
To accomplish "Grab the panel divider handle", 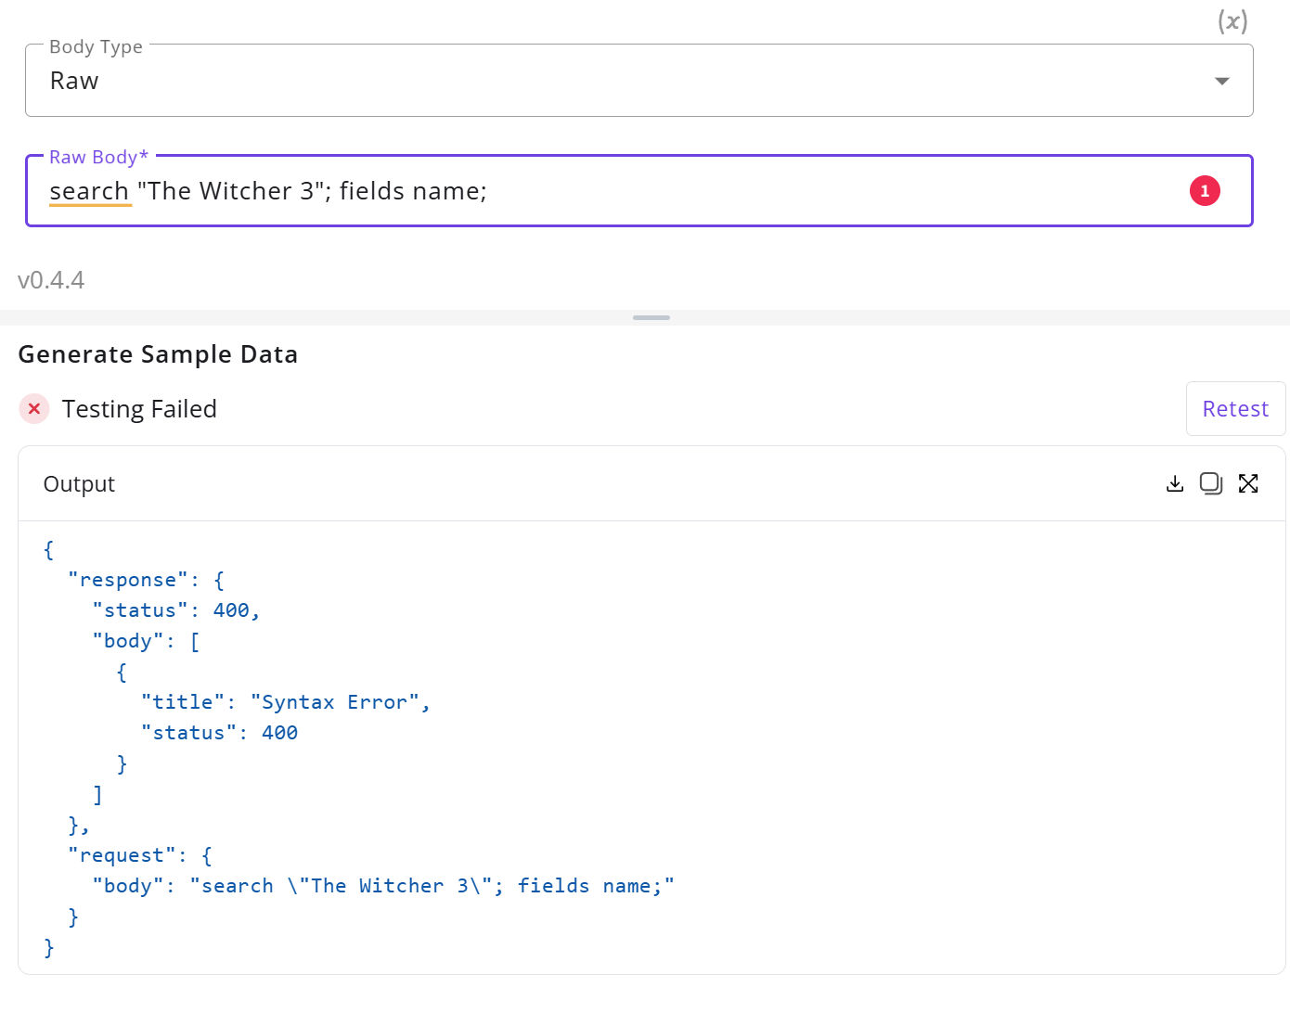I will click(x=651, y=317).
